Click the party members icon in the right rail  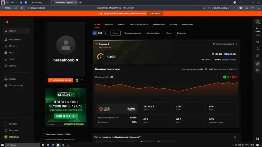(x=257, y=64)
